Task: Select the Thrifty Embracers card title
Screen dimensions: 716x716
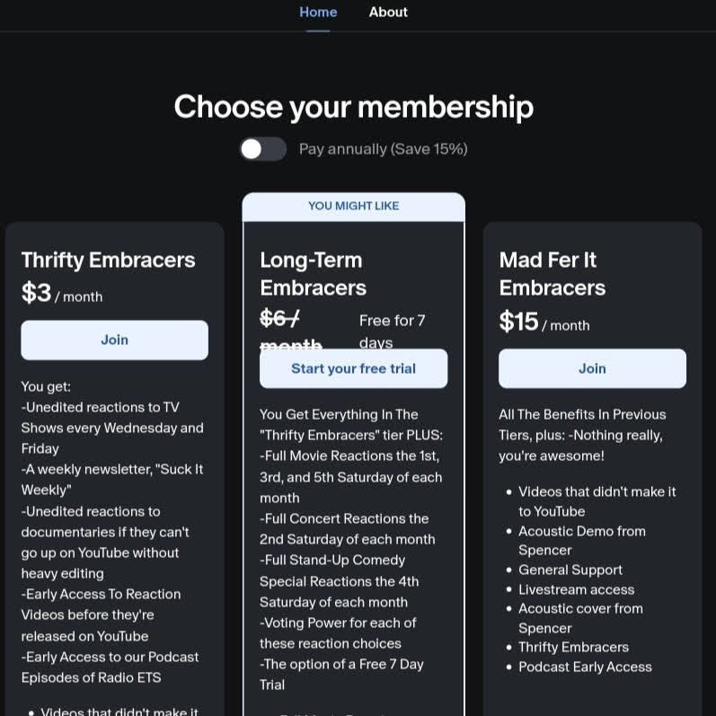Action: (108, 261)
